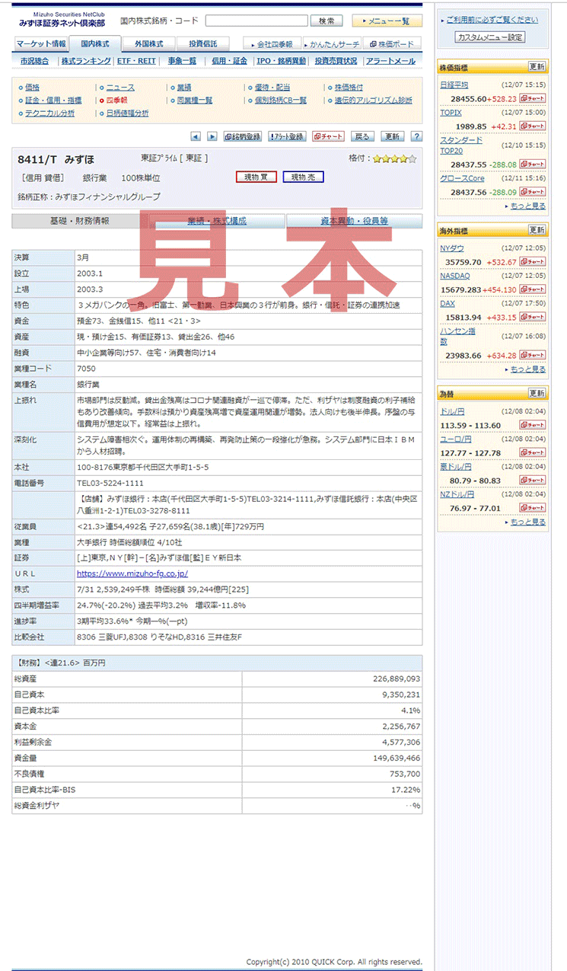
Task: Open 事象一覧 submenu item
Action: coord(183,61)
